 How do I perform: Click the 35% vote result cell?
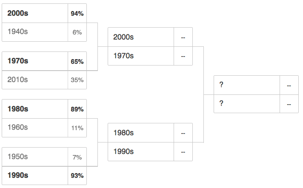tap(77, 80)
